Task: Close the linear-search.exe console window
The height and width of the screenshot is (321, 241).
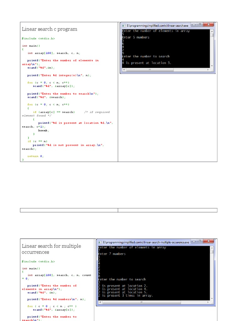Action: (x=209, y=24)
